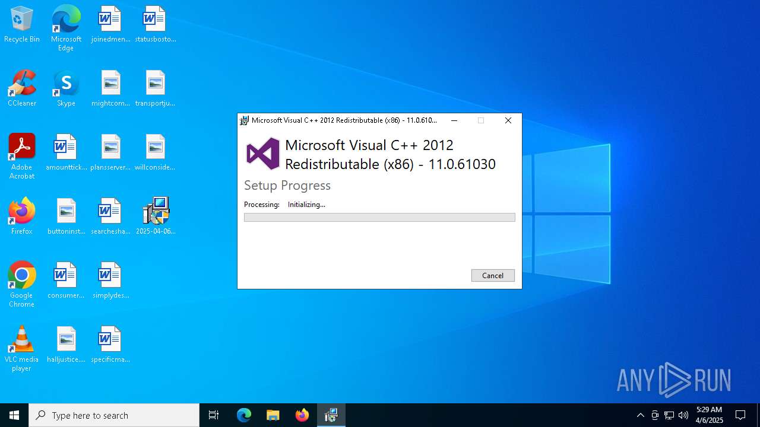Screen dimensions: 760x427
Task: Open Task View from taskbar
Action: [x=214, y=415]
